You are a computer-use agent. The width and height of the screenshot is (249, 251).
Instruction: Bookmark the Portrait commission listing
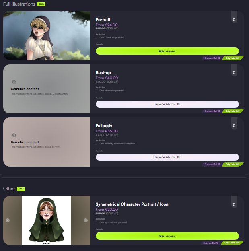234,19
